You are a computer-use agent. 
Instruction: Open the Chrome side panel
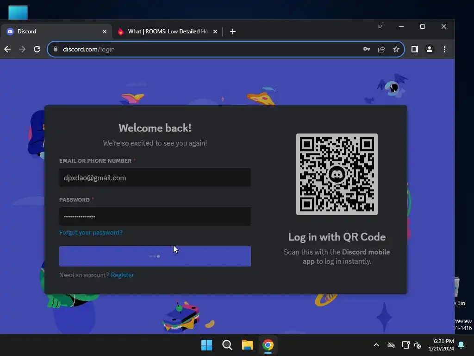[414, 49]
